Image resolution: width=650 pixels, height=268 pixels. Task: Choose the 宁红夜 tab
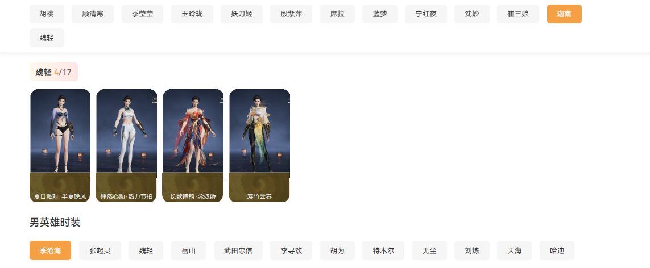426,14
